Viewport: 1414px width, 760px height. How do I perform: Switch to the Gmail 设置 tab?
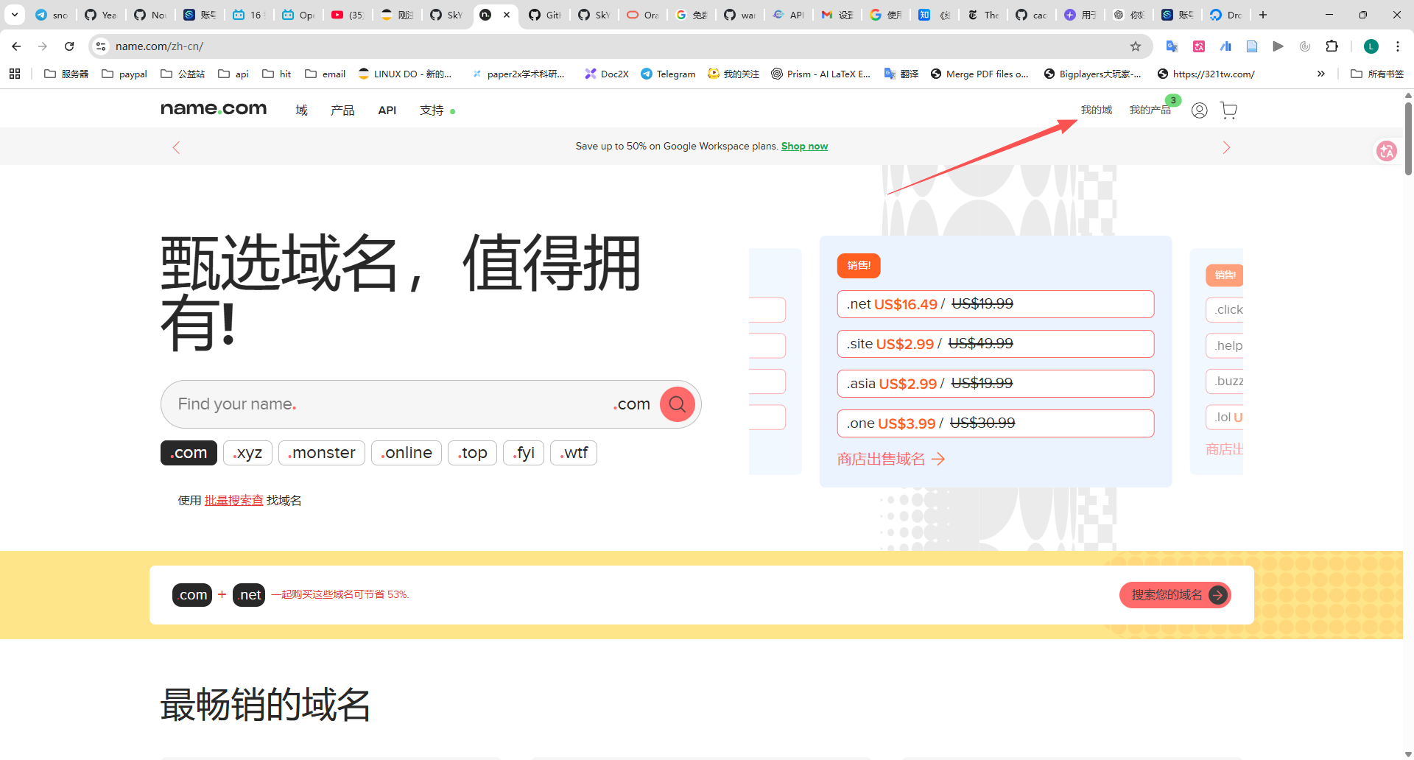pos(837,15)
